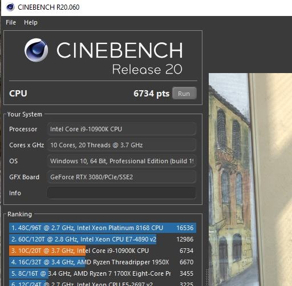The width and height of the screenshot is (292, 286).
Task: Select ranking row Intel Xeon CPU E7-4890 v2
Action: [x=103, y=239]
